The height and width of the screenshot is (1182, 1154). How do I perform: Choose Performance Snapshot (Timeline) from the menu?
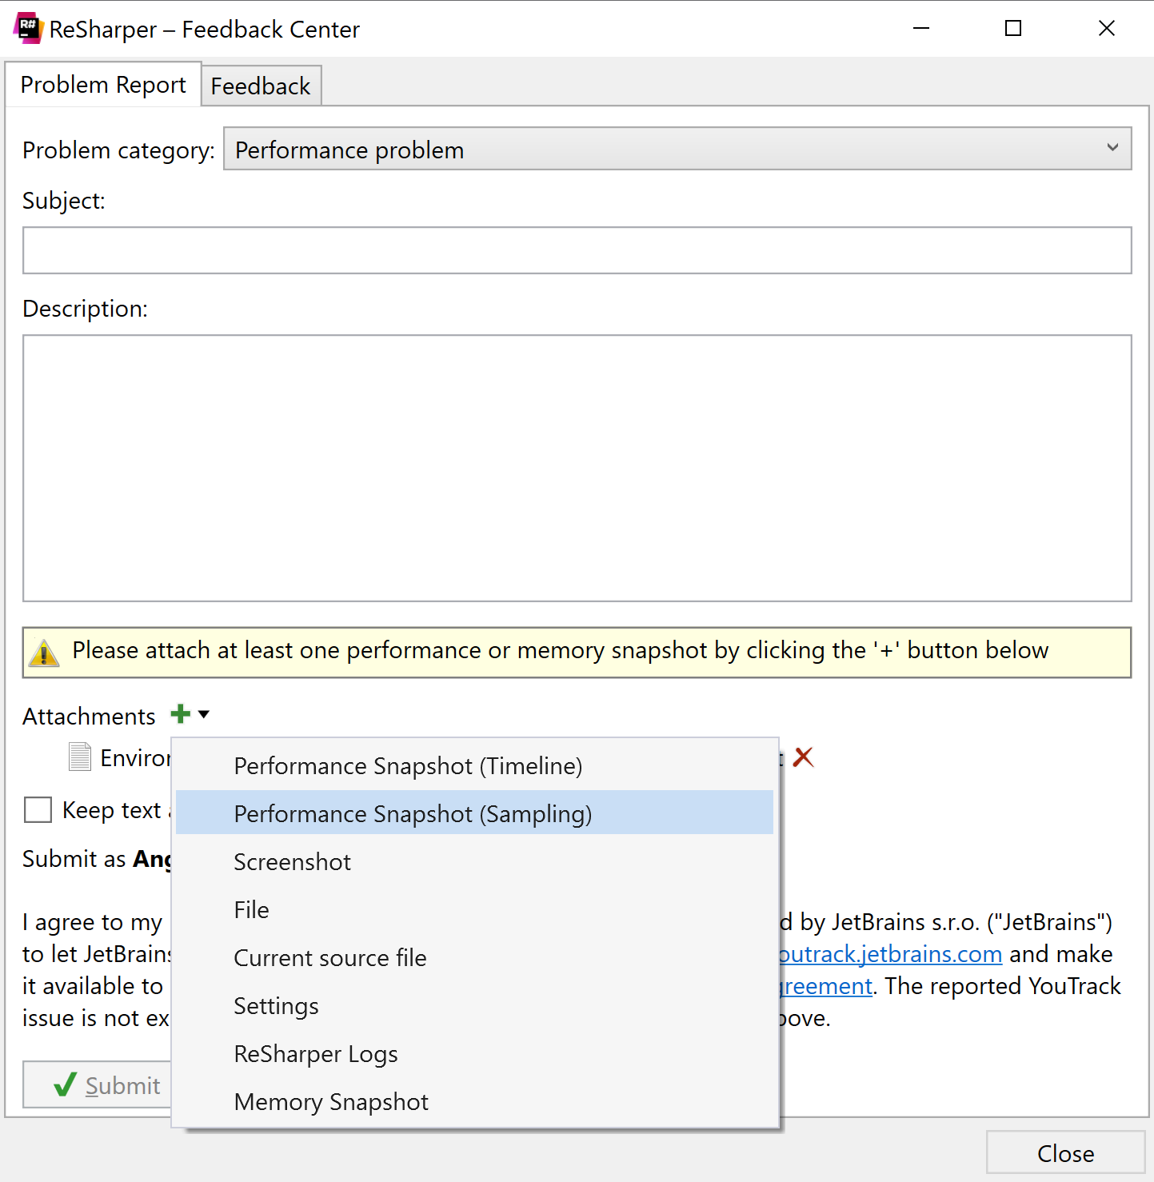click(x=475, y=766)
